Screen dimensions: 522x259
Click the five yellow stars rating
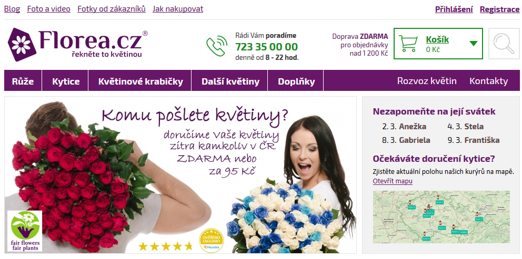(165, 246)
